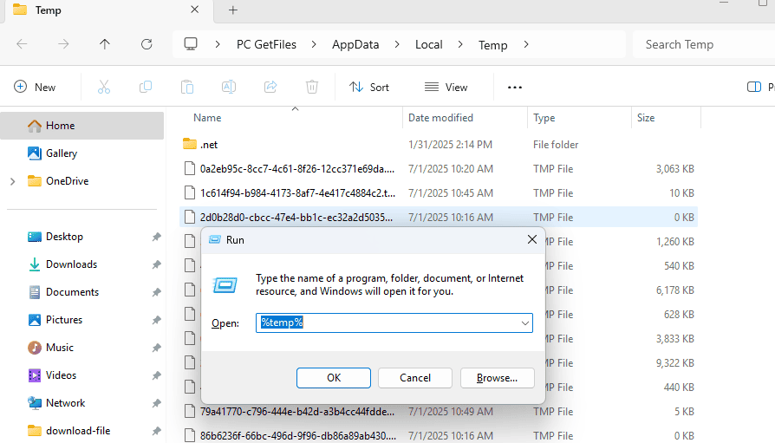The width and height of the screenshot is (775, 443).
Task: Open the See more ellipsis menu
Action: pos(515,87)
